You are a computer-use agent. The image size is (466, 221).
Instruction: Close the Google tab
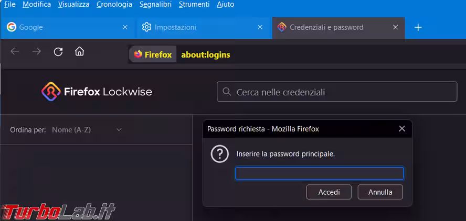click(x=125, y=27)
